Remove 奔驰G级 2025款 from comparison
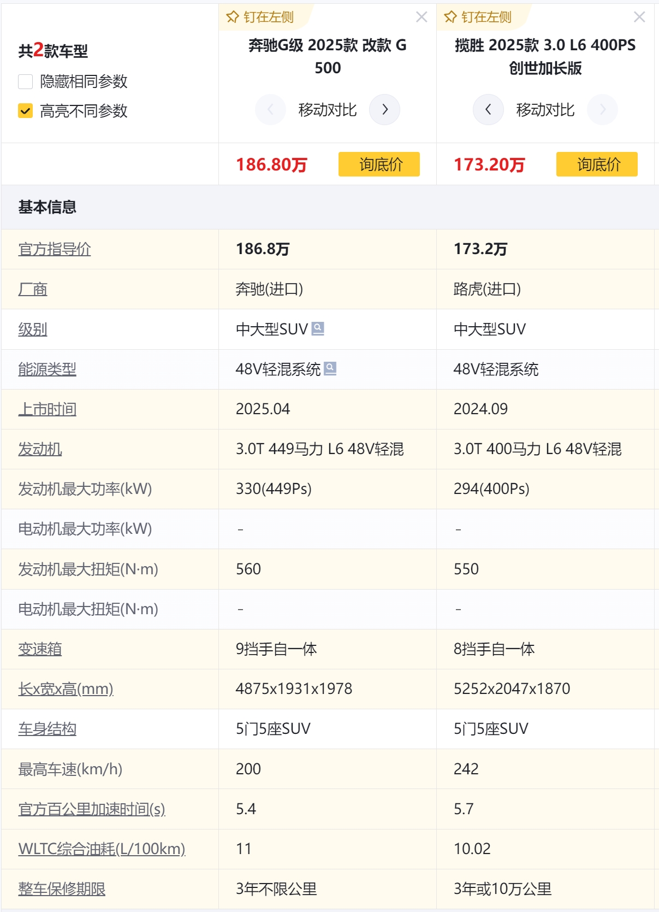 pos(421,17)
